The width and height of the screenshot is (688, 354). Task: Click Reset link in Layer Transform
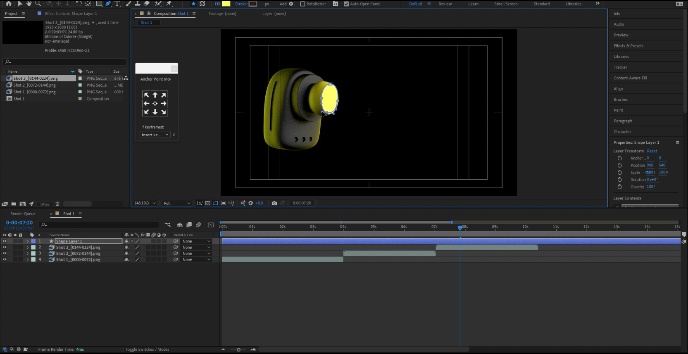pyautogui.click(x=652, y=151)
